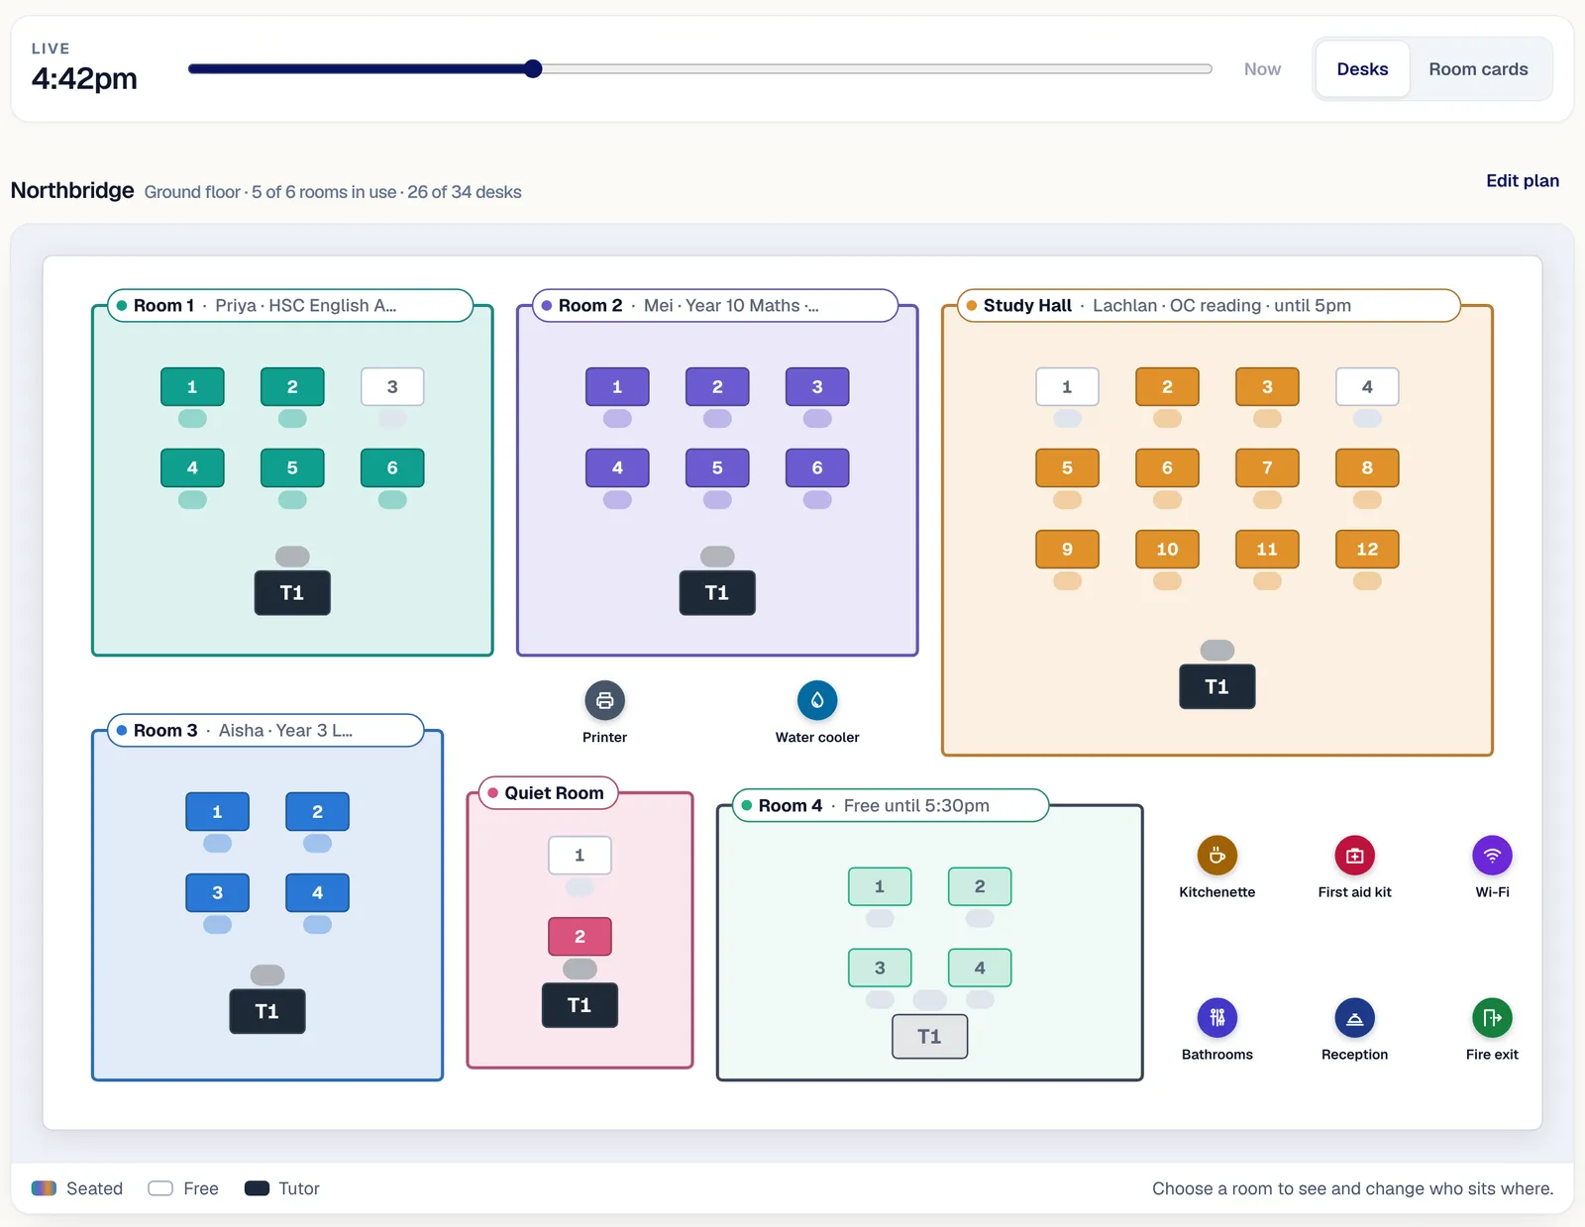Screen dimensions: 1585x1227
Task: Click the Bathrooms icon
Action: pyautogui.click(x=1216, y=1018)
